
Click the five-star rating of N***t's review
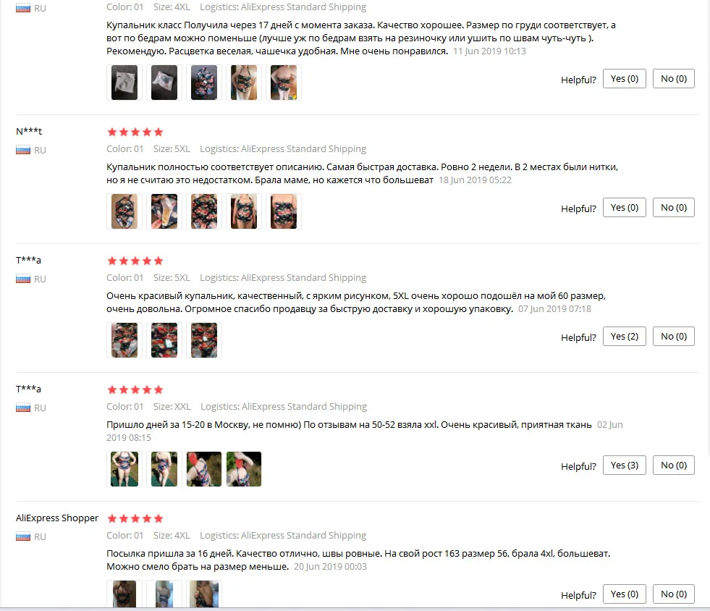point(135,132)
